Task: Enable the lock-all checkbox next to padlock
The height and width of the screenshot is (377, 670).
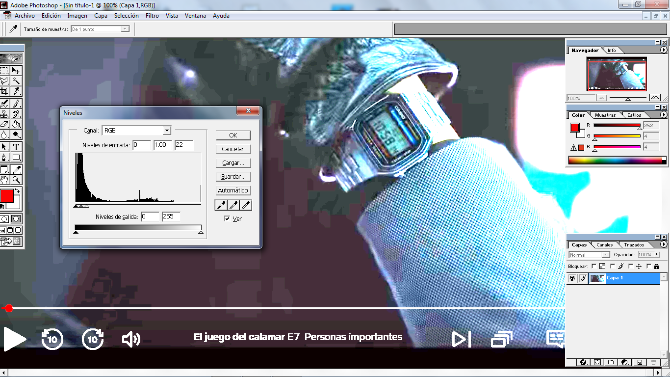Action: point(648,266)
